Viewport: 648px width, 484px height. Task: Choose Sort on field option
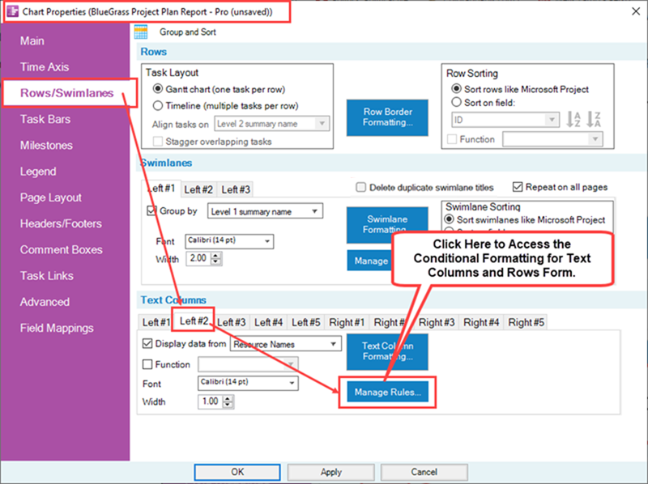click(x=456, y=102)
